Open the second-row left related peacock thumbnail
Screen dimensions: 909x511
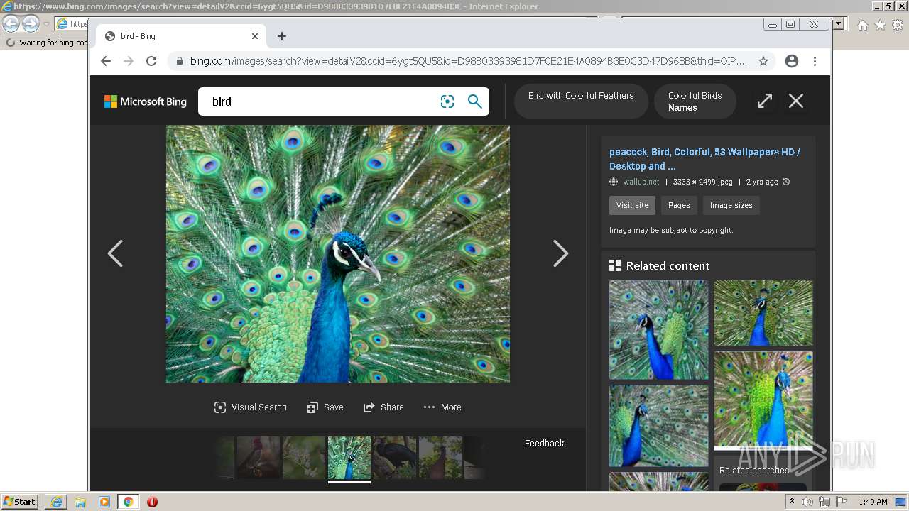point(659,426)
